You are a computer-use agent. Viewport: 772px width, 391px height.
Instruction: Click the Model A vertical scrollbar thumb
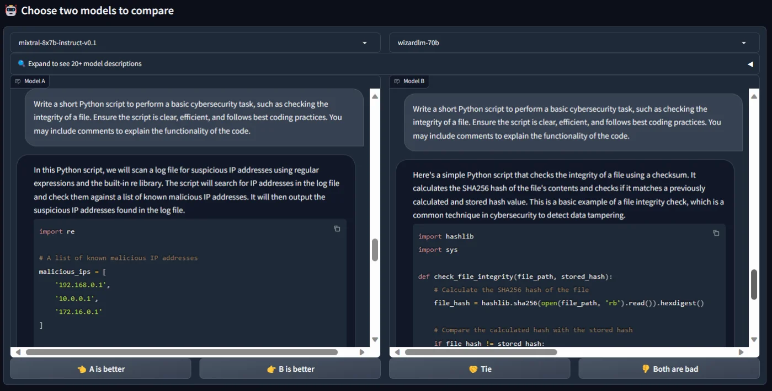pos(375,250)
